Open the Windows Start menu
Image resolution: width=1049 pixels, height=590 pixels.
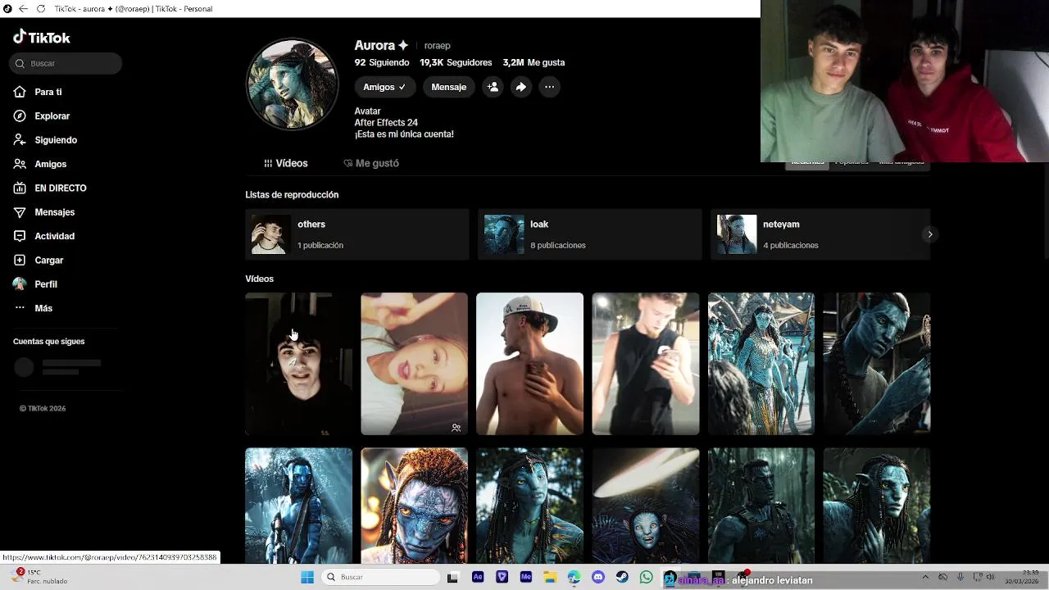(x=307, y=577)
